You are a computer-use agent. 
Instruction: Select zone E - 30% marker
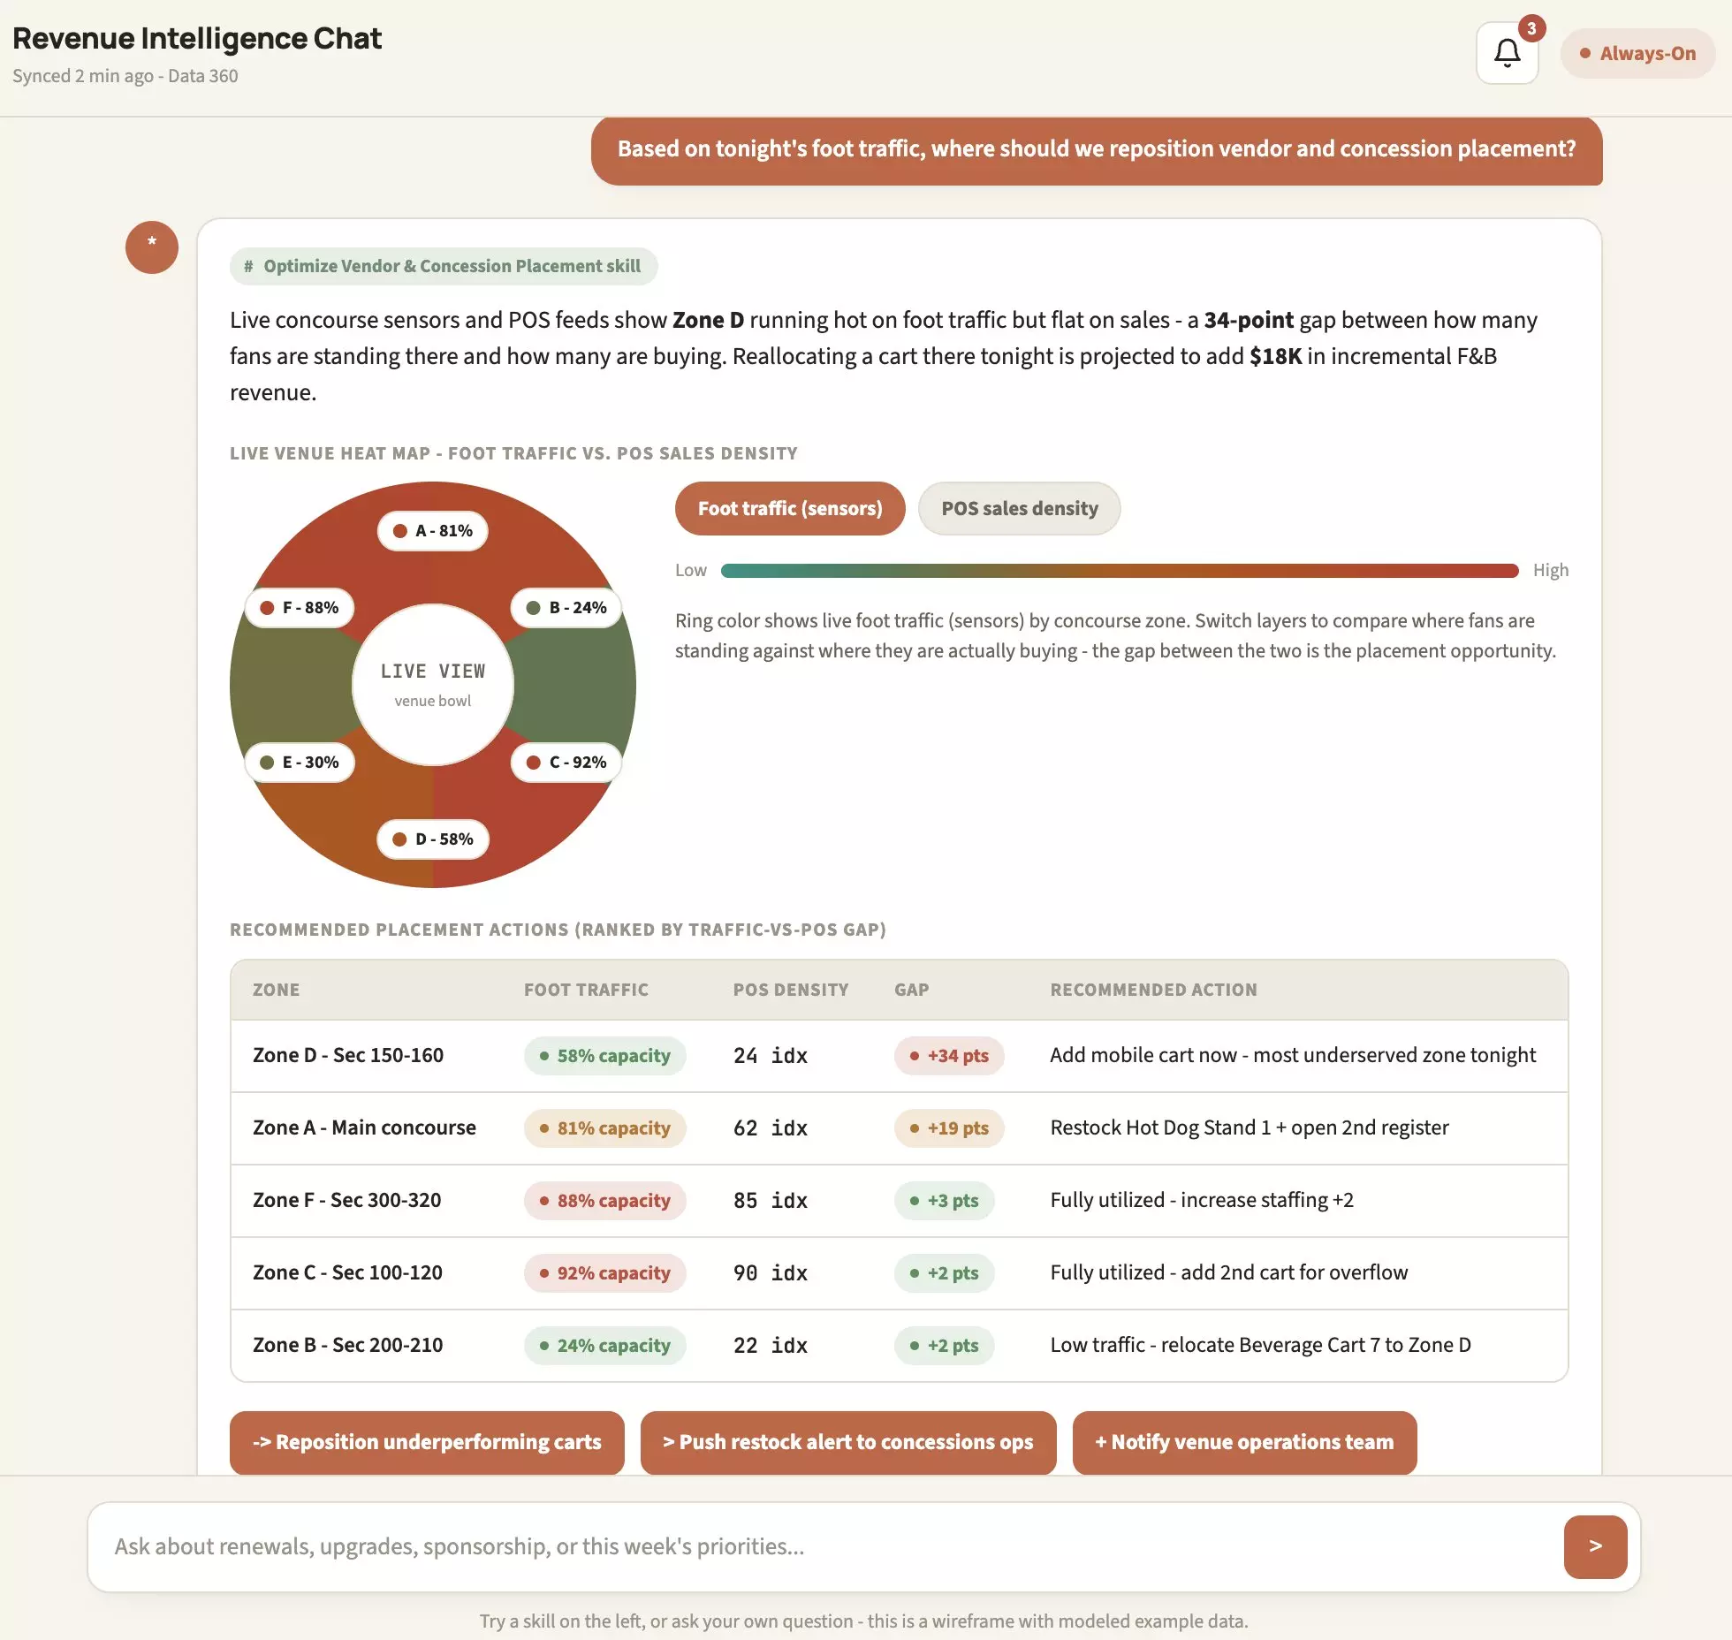coord(300,763)
